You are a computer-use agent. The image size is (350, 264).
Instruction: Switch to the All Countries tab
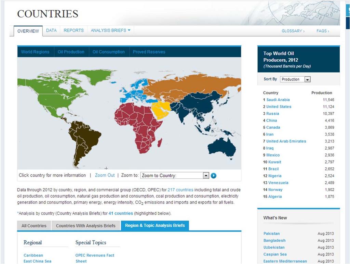[34, 226]
